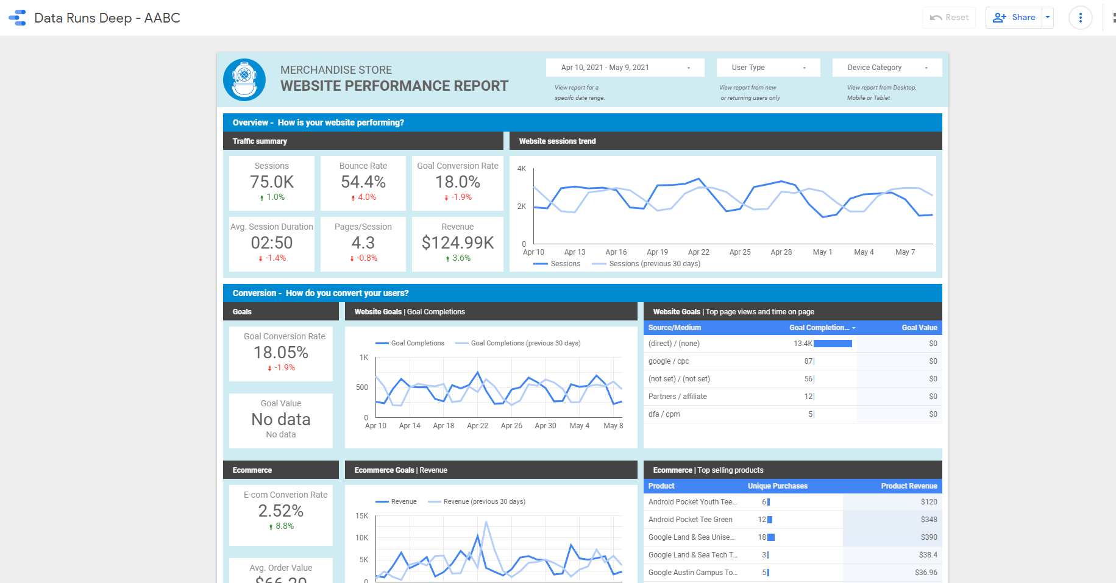Expand the Share split-button arrow

(1048, 17)
